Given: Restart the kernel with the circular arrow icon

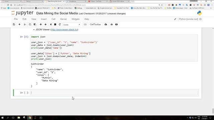Looking at the screenshot, I should [x=60, y=24].
